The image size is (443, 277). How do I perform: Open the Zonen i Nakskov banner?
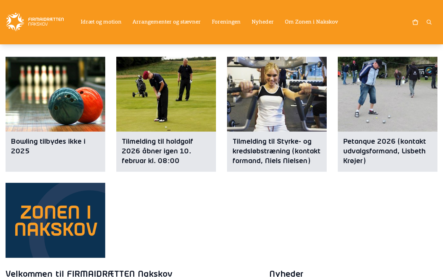(x=55, y=220)
